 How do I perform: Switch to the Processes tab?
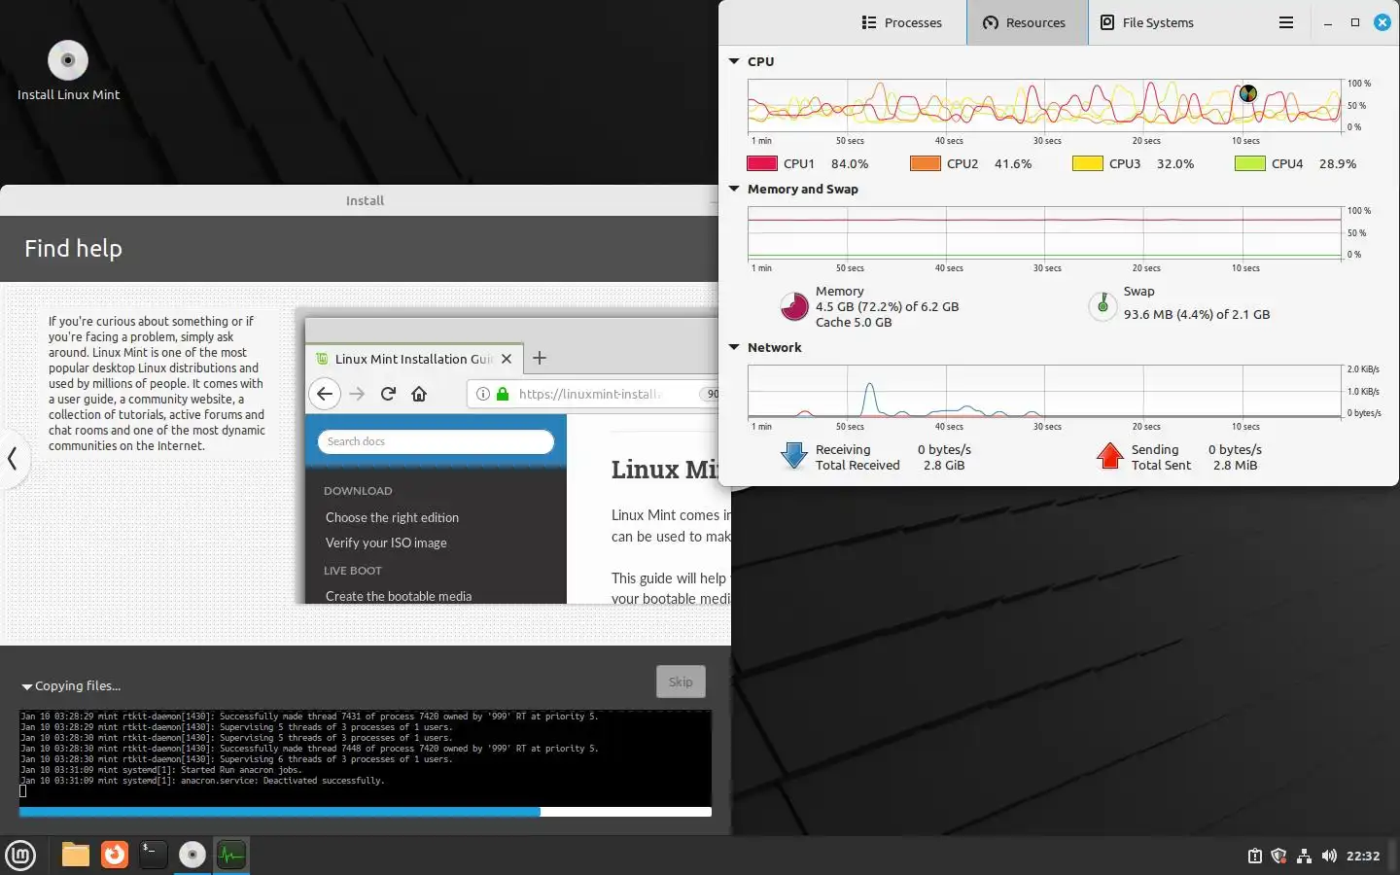click(901, 22)
